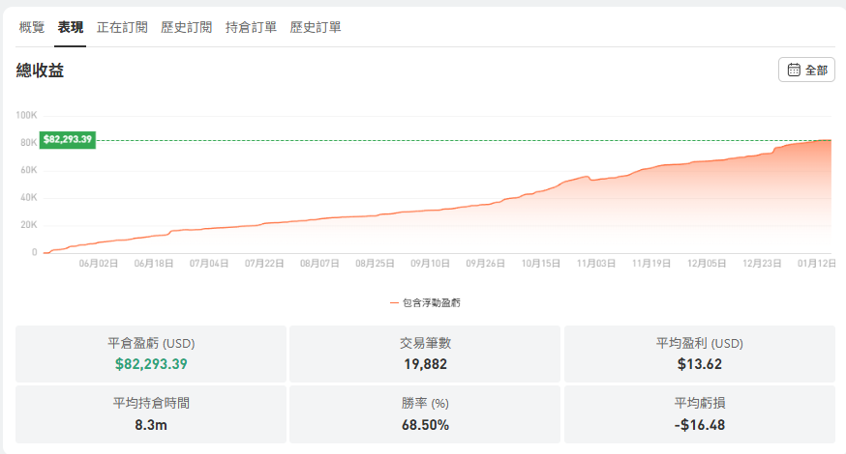Toggle the 包含浮動盈虧 legend series

coord(425,302)
